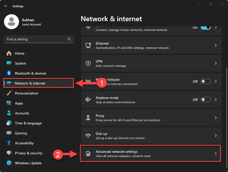Turn on Airplane mode toggle

coord(206,100)
